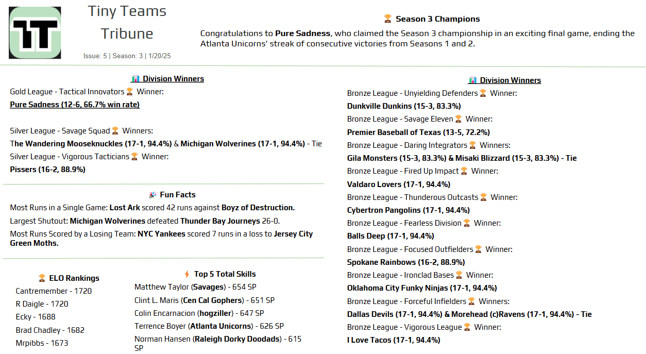The width and height of the screenshot is (646, 354).
Task: Click the right underlined Division Winners heading
Action: (x=510, y=80)
